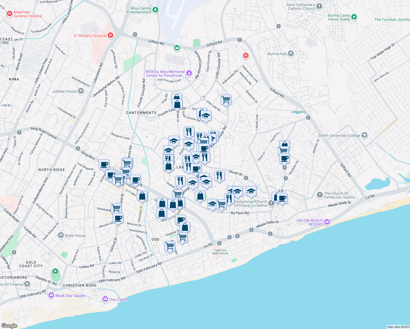Click the Jubilee House marker
This screenshot has width=410, height=329.
point(80,91)
